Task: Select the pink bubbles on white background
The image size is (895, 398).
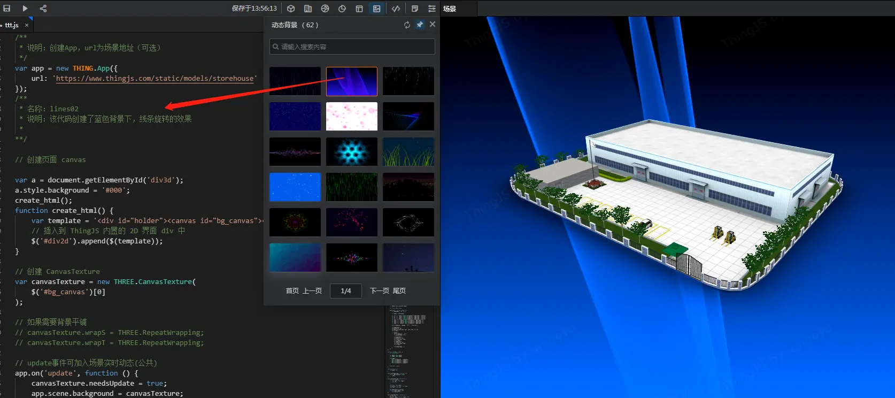Action: click(352, 117)
